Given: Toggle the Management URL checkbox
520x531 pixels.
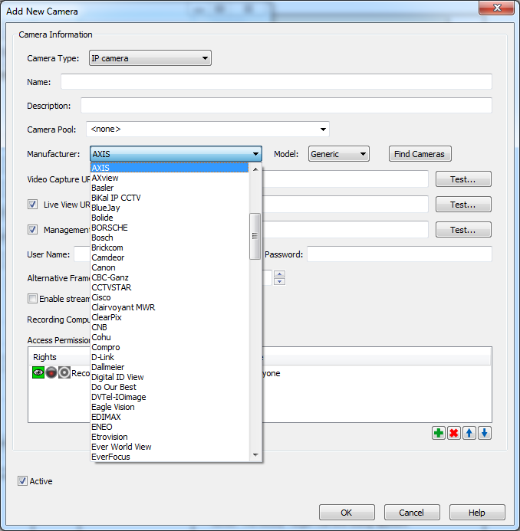Looking at the screenshot, I should [x=32, y=230].
